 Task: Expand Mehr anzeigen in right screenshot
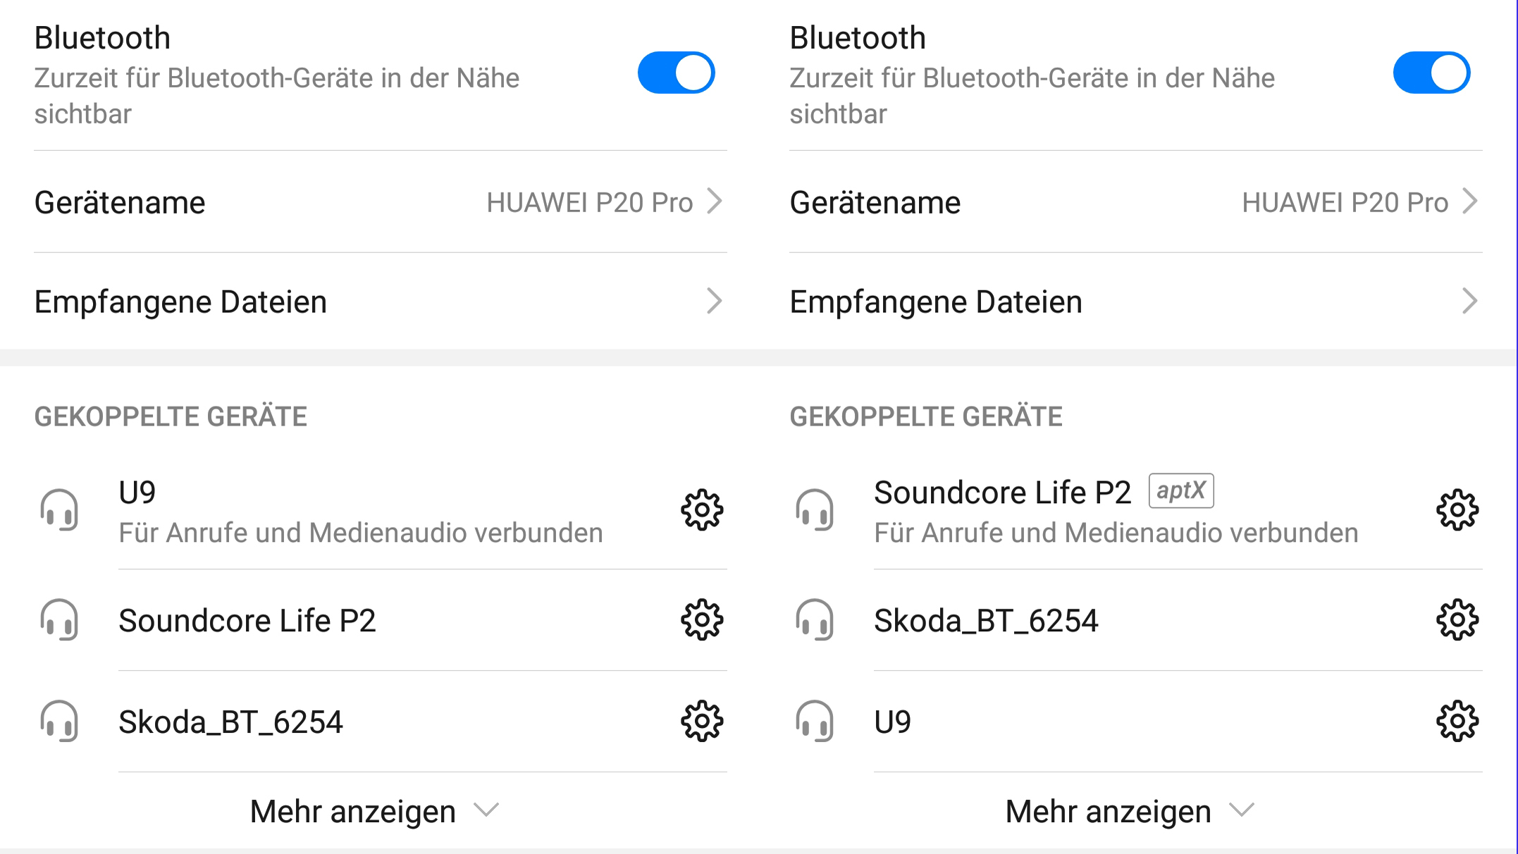1129,811
